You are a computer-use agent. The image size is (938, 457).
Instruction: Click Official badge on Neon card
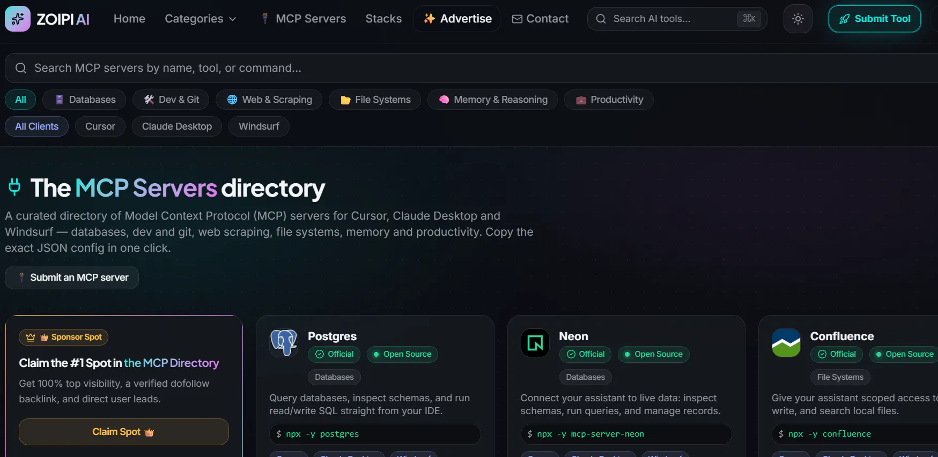(586, 354)
